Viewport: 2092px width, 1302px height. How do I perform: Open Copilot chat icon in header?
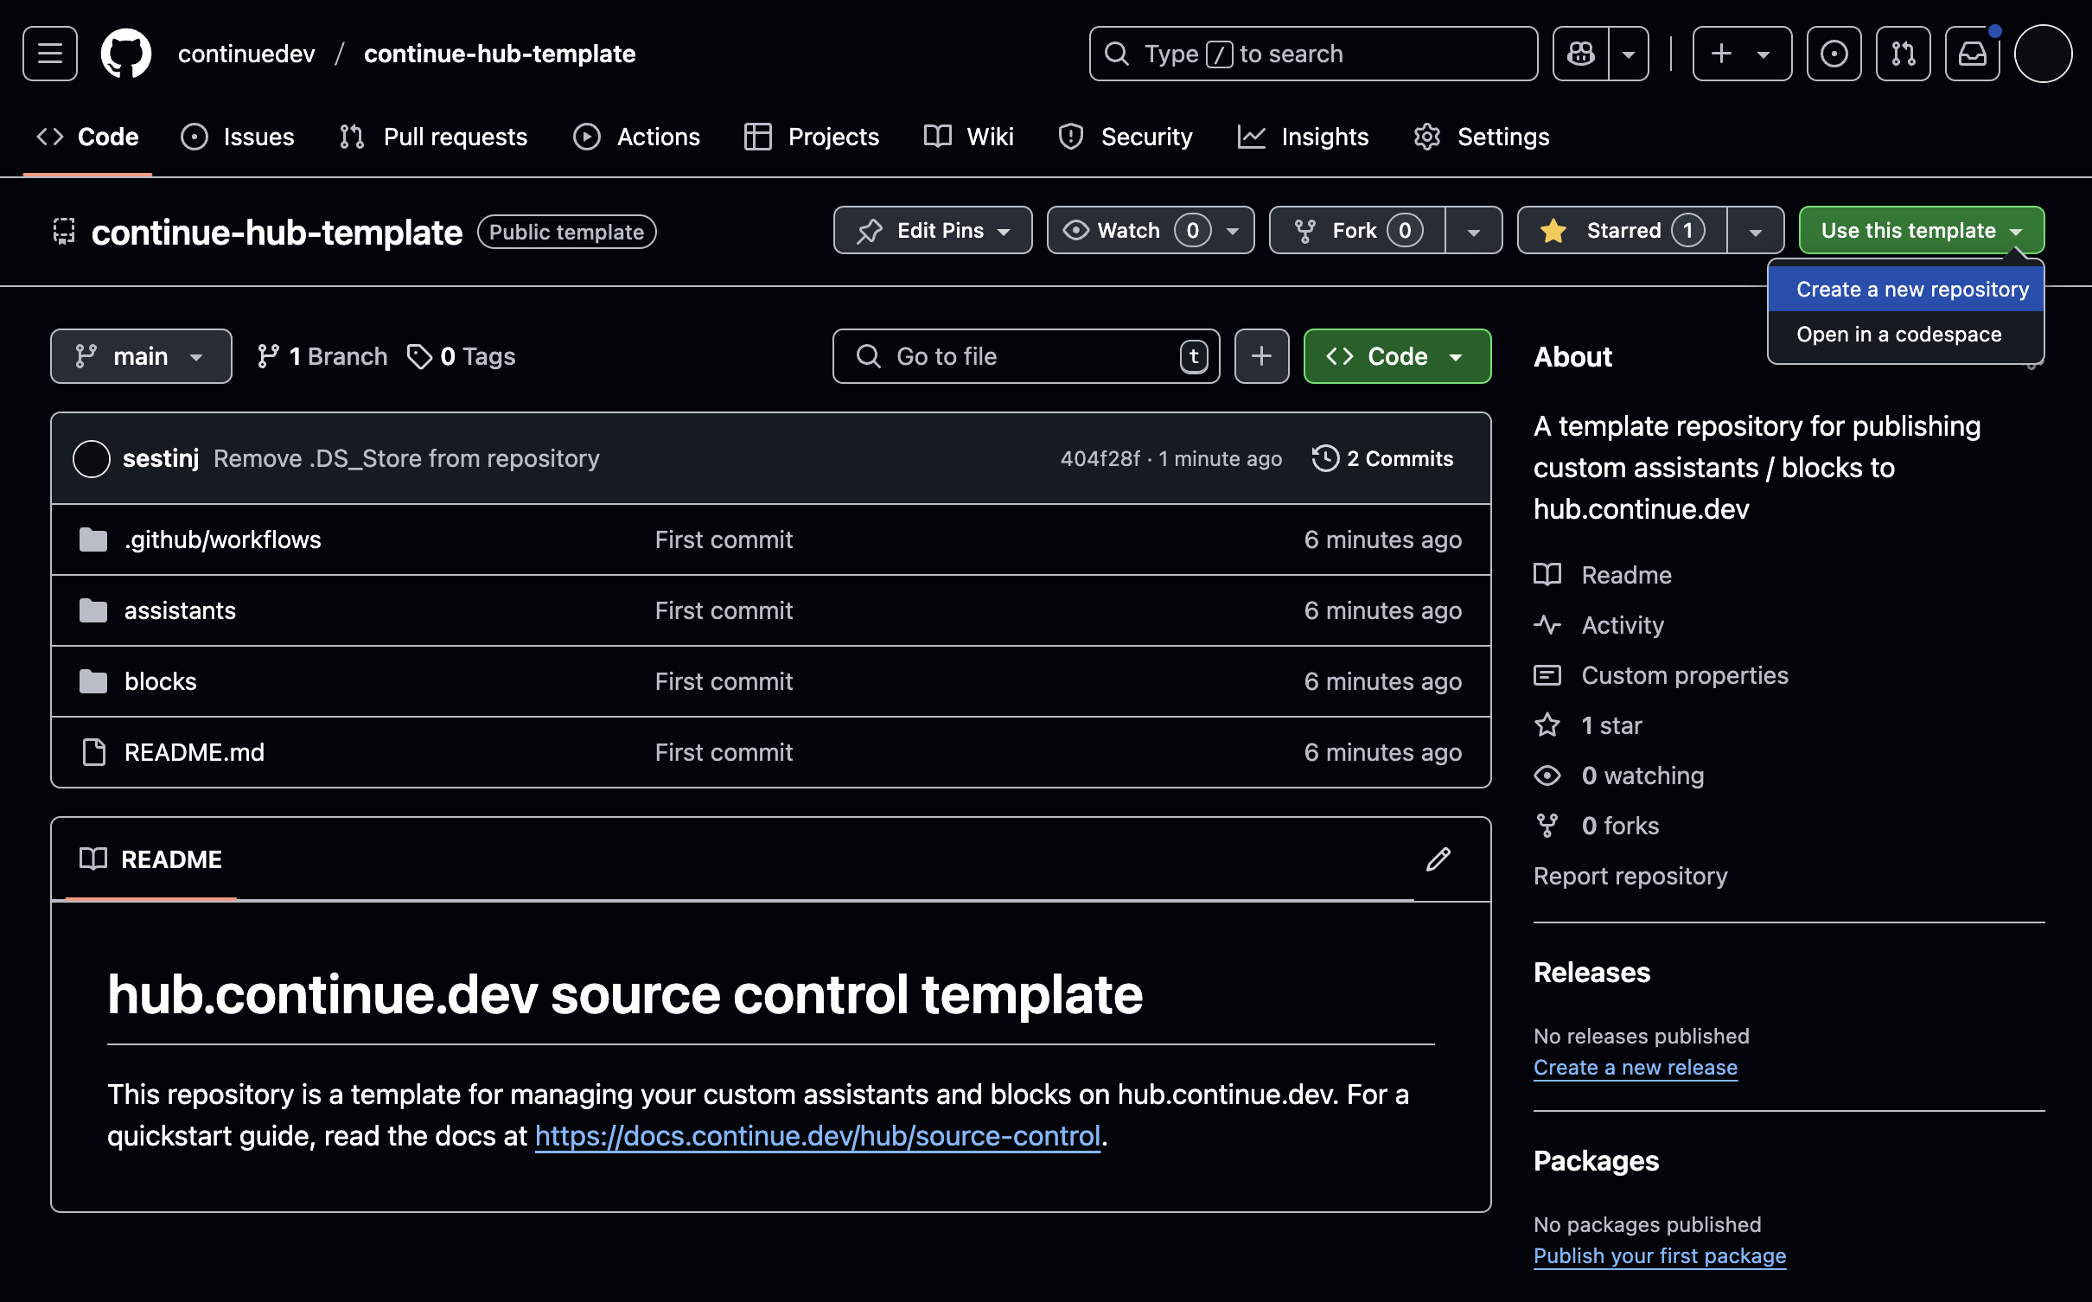point(1580,54)
